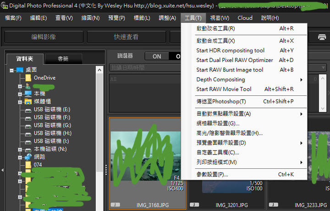330x211 pixels.
Task: Click the 桌面 desktop icon
Action: (x=20, y=70)
